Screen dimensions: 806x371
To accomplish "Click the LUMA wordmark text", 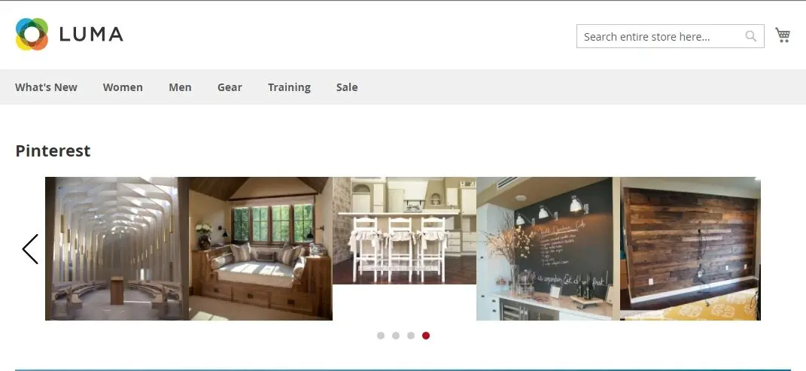I will (91, 35).
